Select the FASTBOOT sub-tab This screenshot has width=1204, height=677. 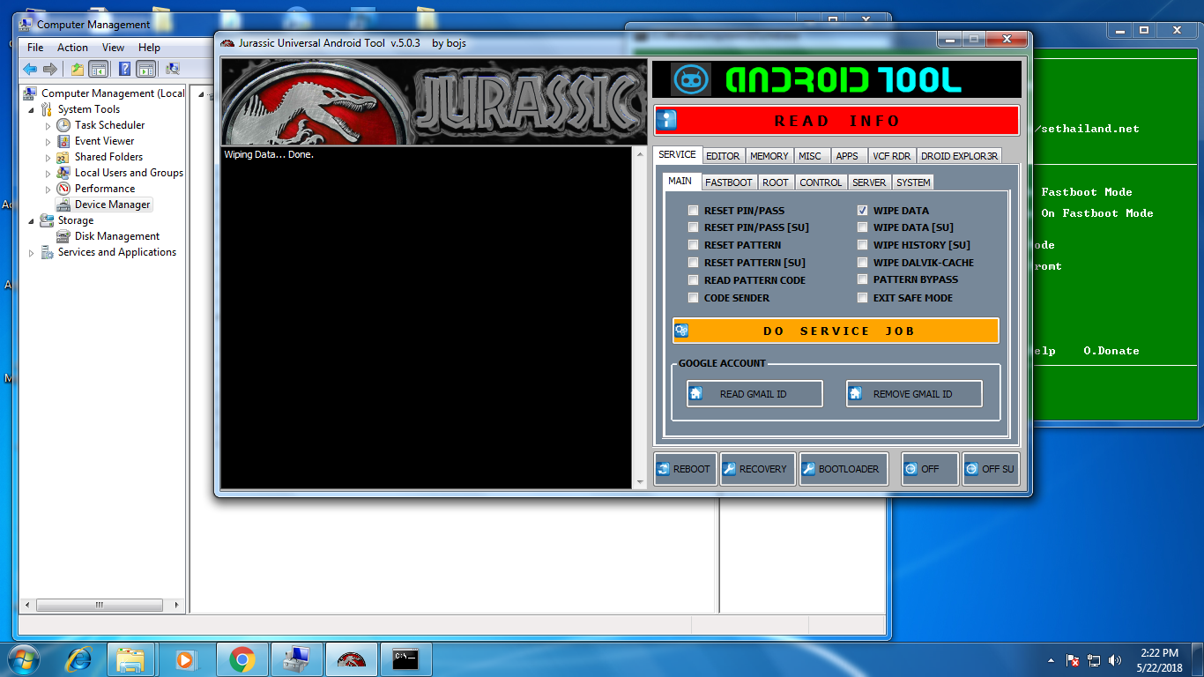click(729, 182)
